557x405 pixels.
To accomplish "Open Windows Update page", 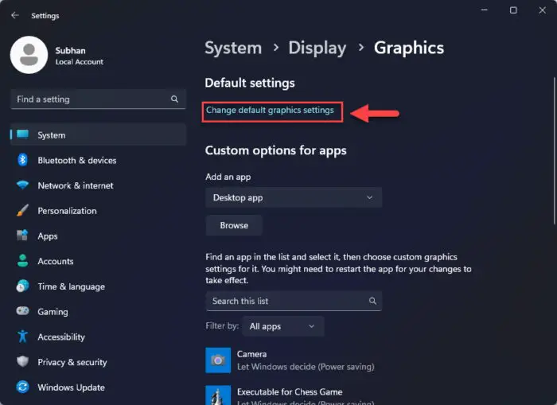I will [71, 387].
